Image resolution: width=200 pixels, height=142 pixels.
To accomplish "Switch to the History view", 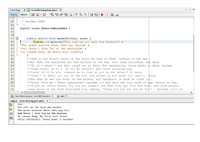I will coord(24,15).
